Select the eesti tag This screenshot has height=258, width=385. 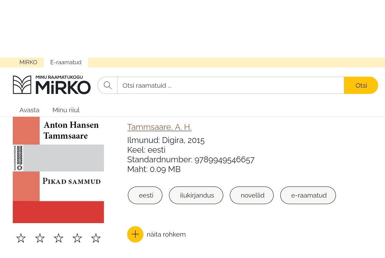145,195
